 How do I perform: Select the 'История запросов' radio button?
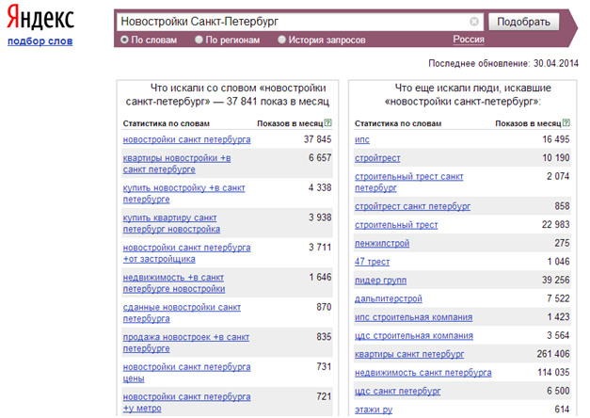[x=281, y=40]
